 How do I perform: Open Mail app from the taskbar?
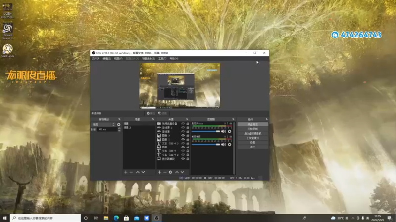pos(137,218)
